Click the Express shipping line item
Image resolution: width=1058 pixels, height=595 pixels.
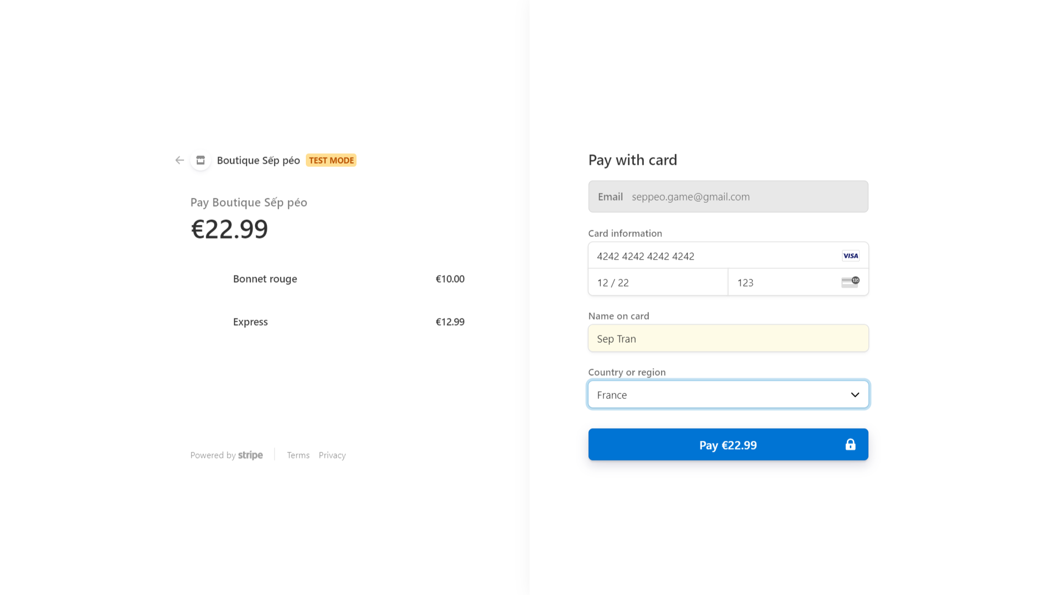tap(250, 322)
